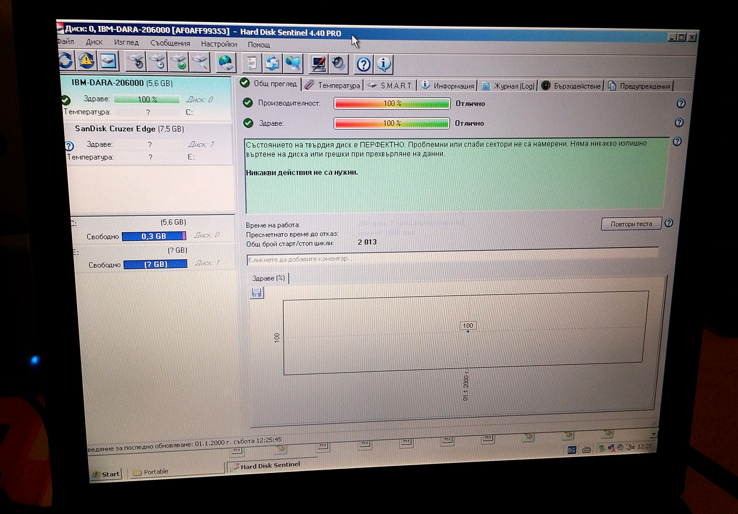Screen dimensions: 738x514
Task: Select the Общ преглед tab
Action: pos(269,83)
